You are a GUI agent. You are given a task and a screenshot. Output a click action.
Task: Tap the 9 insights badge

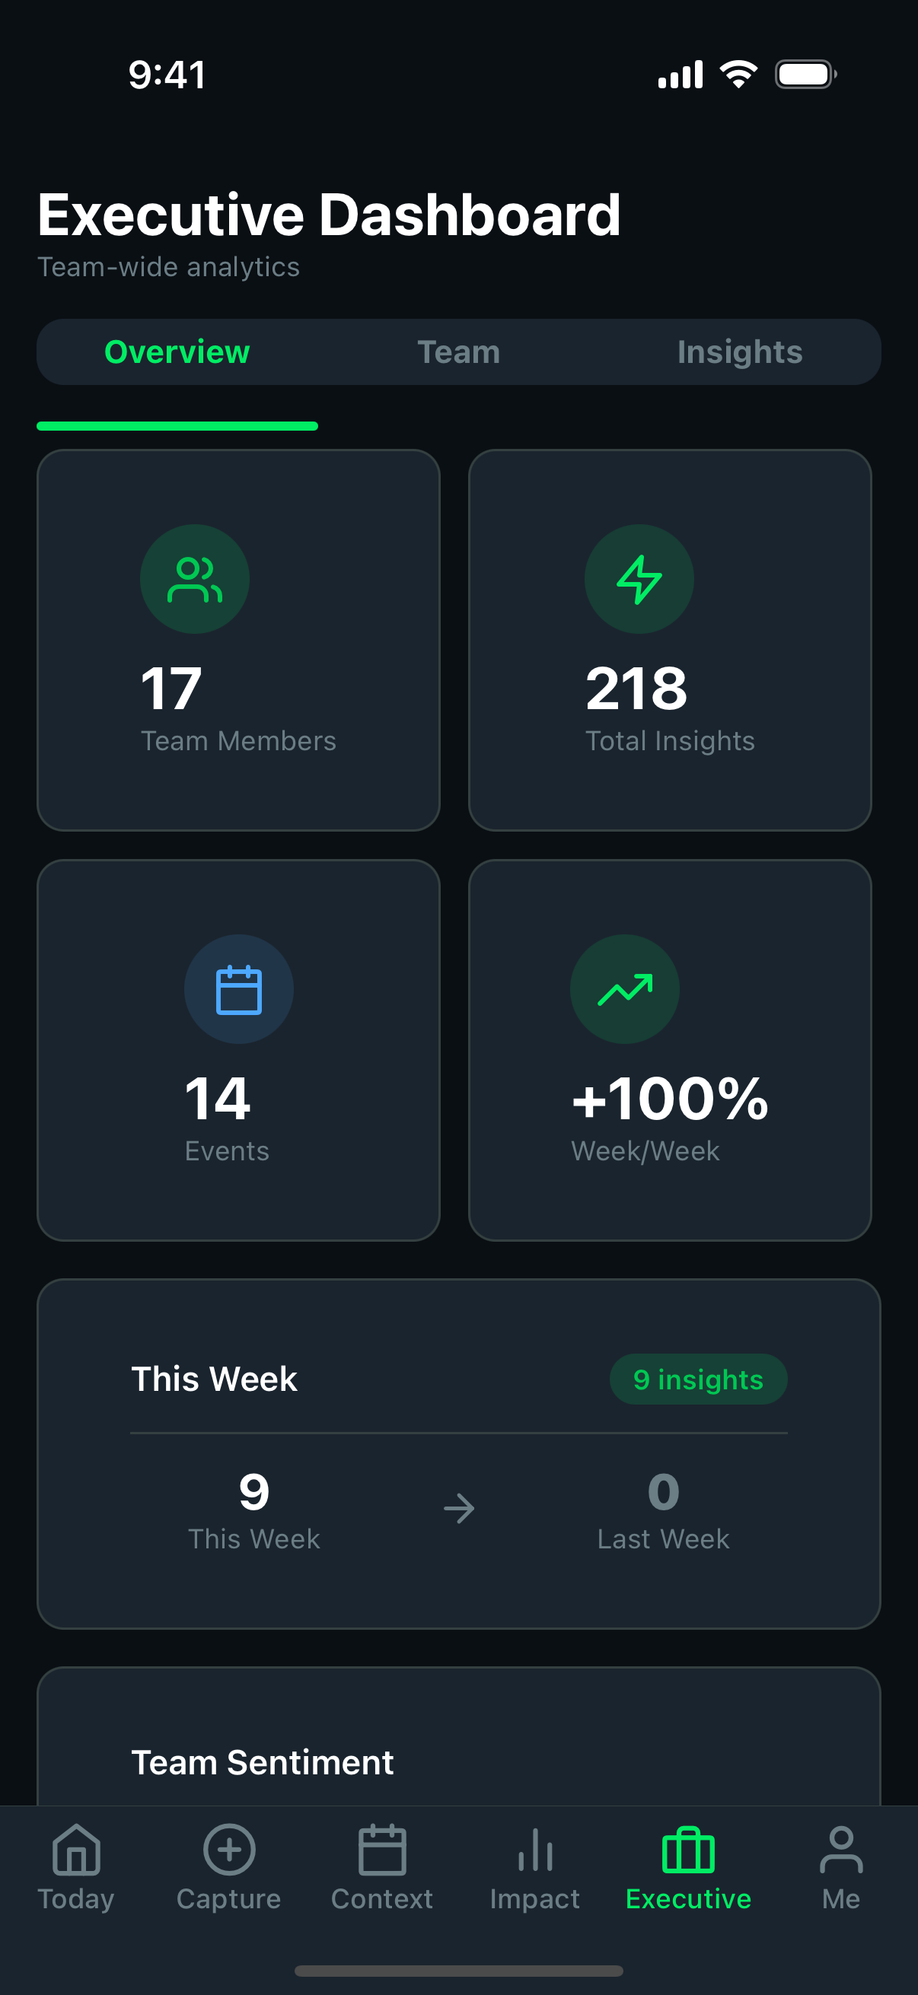pyautogui.click(x=698, y=1379)
